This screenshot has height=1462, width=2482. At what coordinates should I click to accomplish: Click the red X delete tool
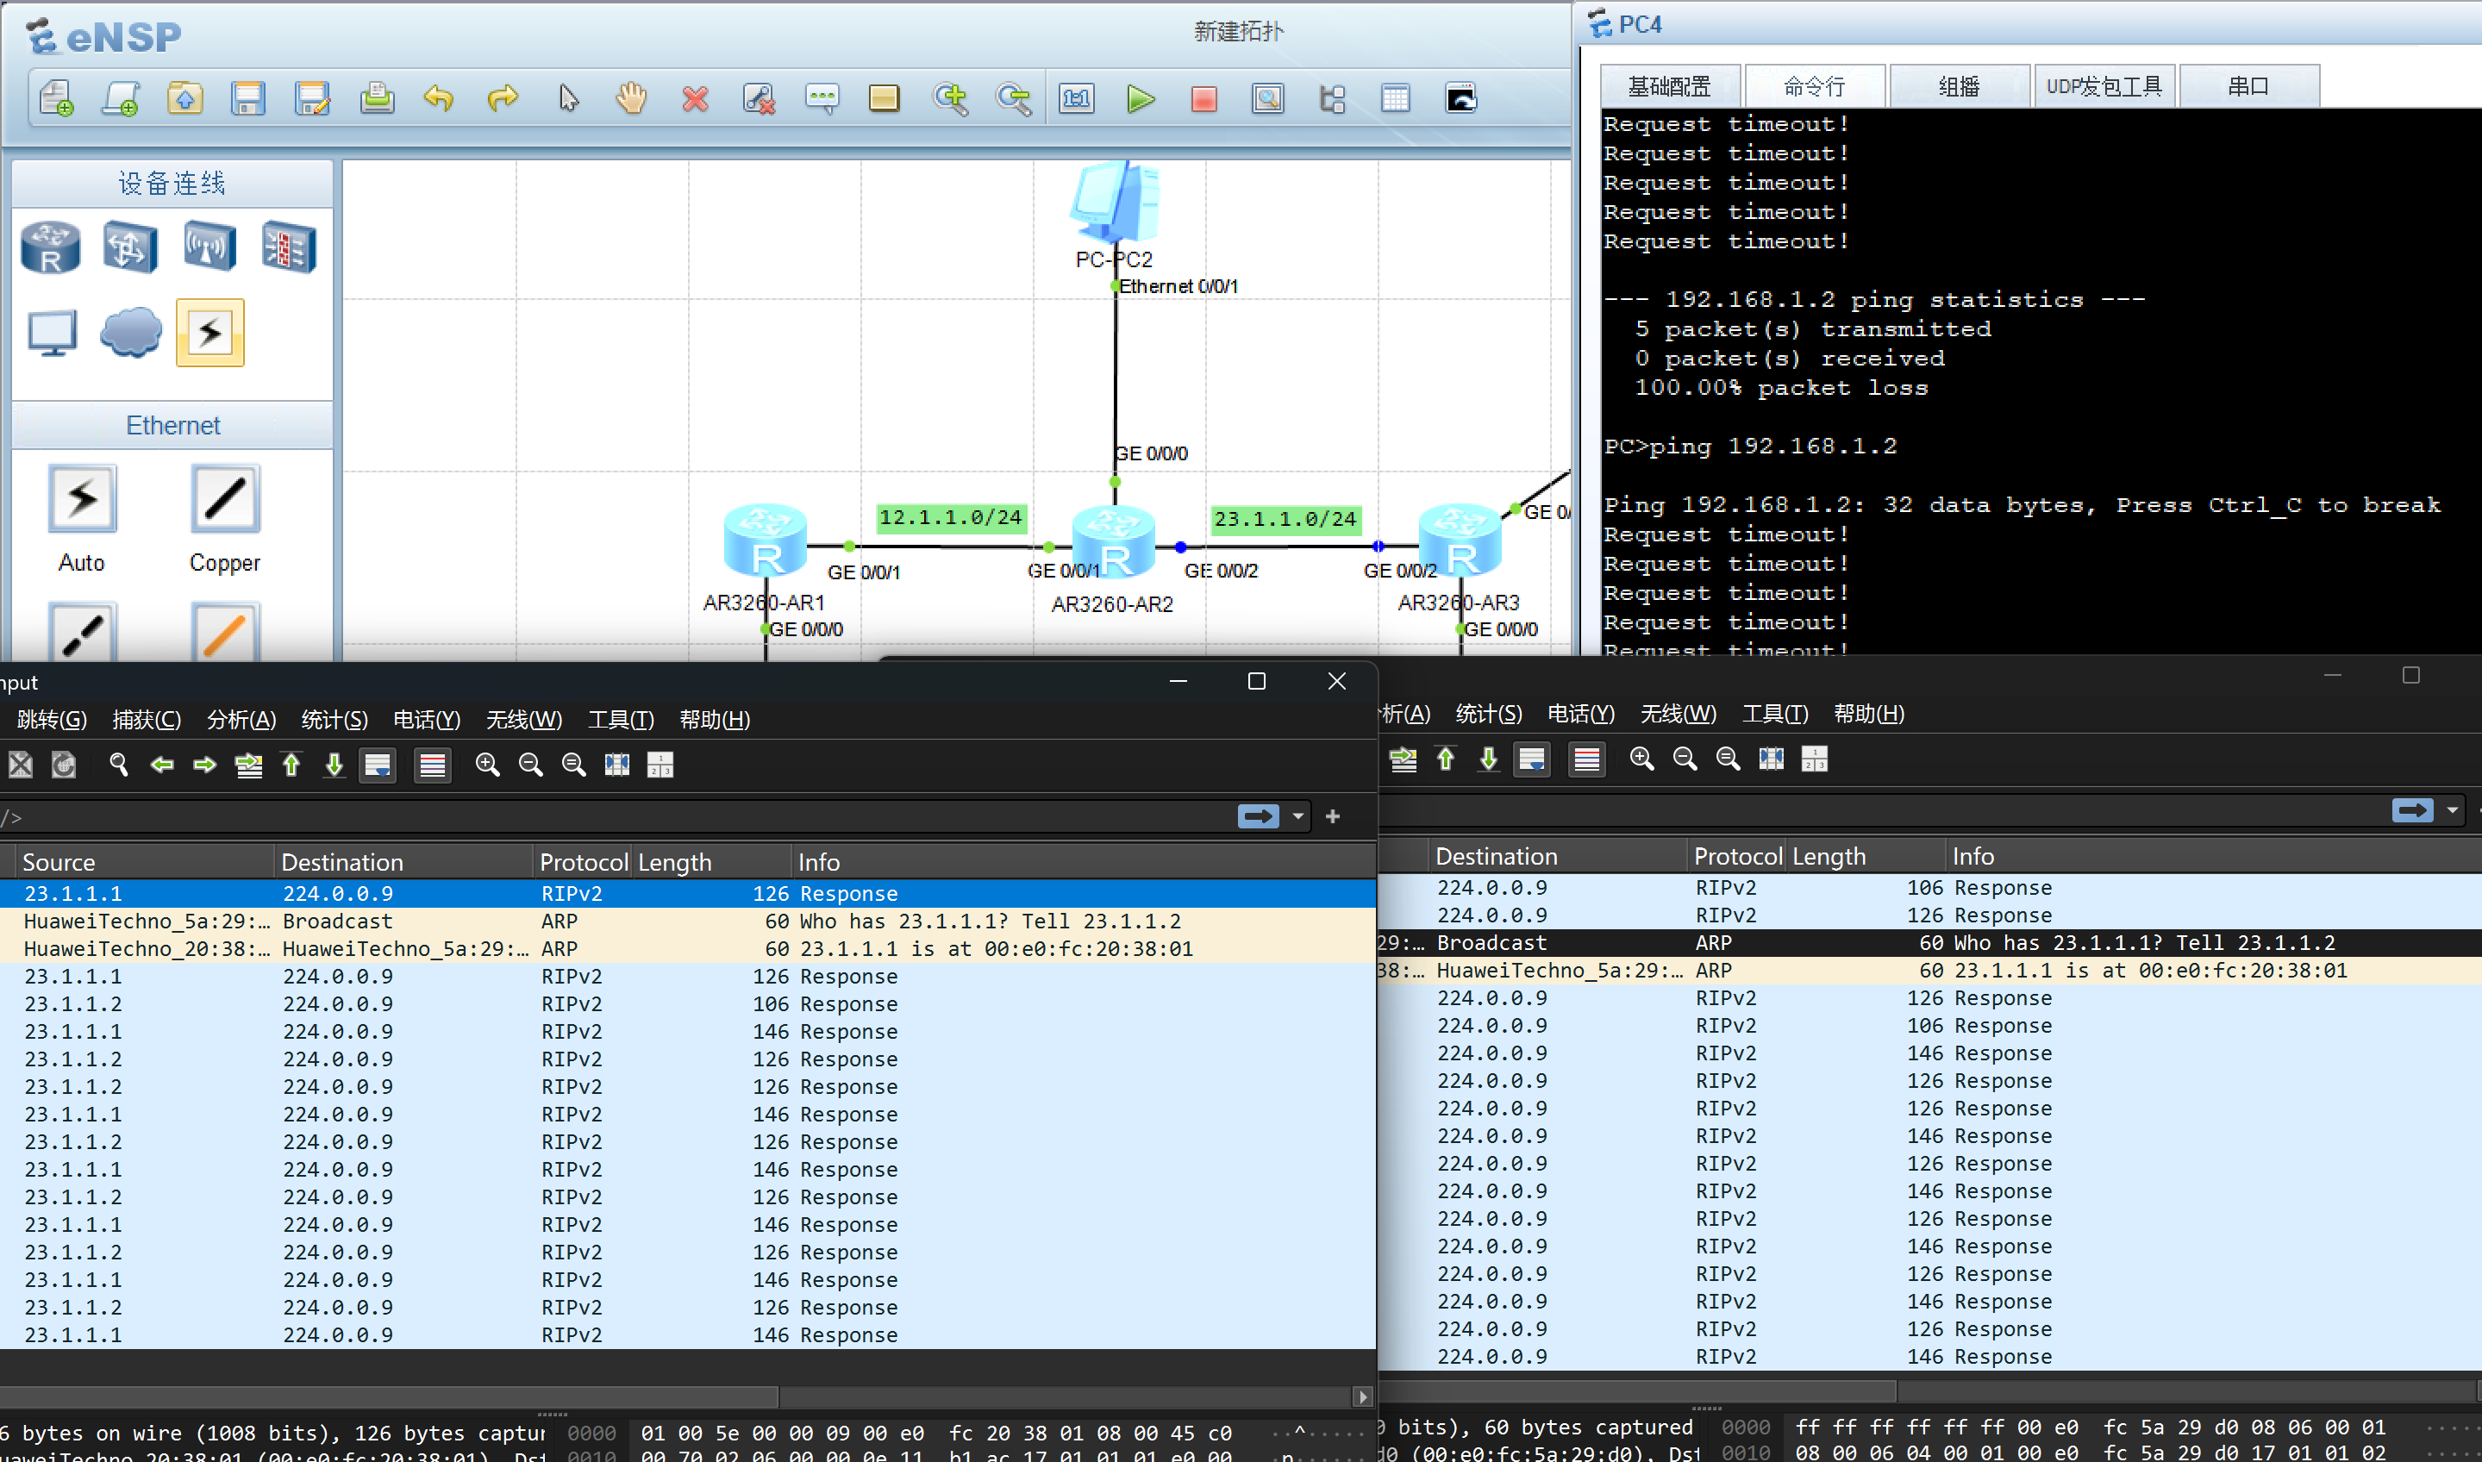(x=695, y=98)
